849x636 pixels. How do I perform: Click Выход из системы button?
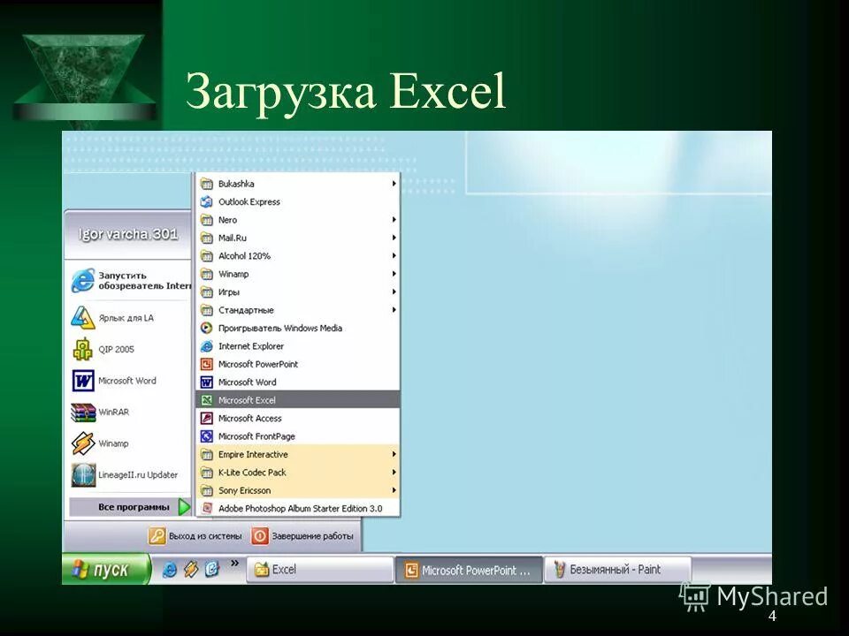(195, 536)
